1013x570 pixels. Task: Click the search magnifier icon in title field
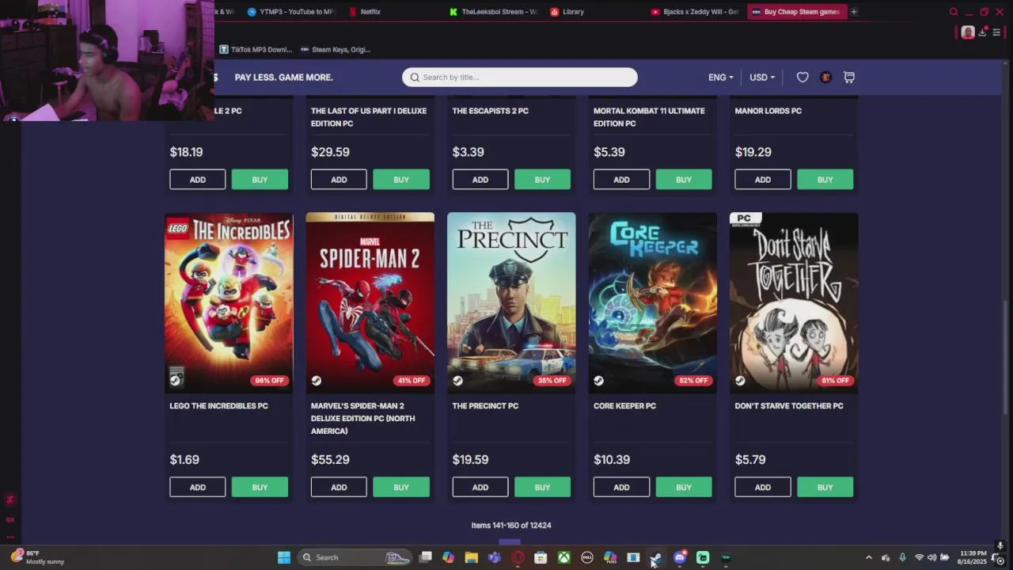tap(415, 77)
